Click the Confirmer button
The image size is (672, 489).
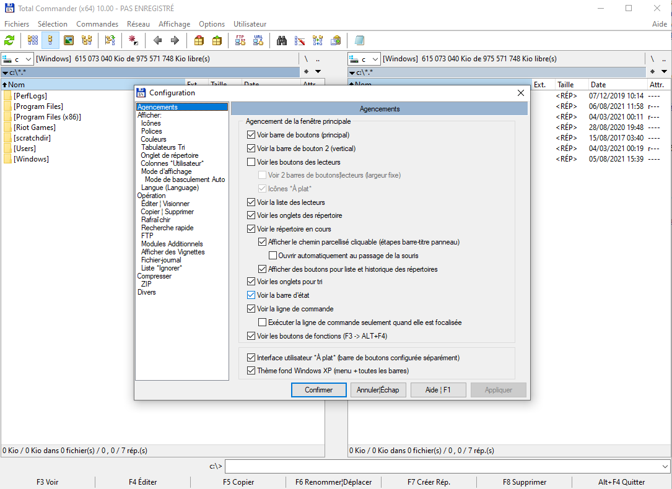(319, 390)
